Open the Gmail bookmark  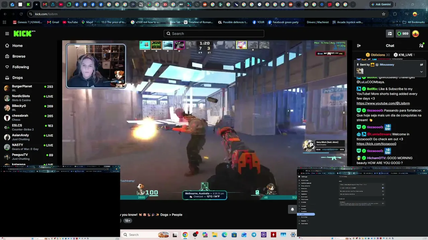click(x=53, y=22)
